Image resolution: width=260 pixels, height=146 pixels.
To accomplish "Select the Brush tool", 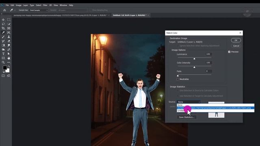I will tap(3, 37).
